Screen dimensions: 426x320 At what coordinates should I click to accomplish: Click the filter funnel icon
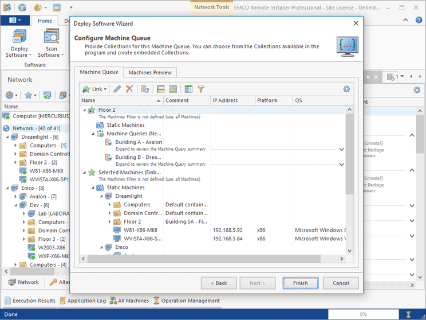point(201,89)
